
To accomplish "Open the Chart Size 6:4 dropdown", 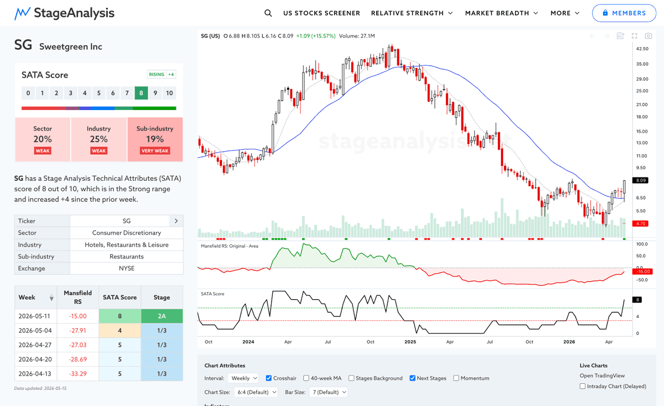I will (x=257, y=392).
